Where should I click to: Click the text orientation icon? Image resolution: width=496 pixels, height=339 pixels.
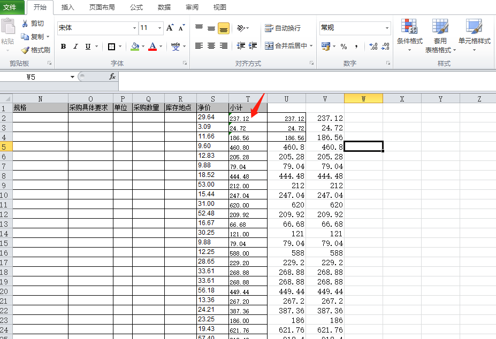tap(241, 28)
